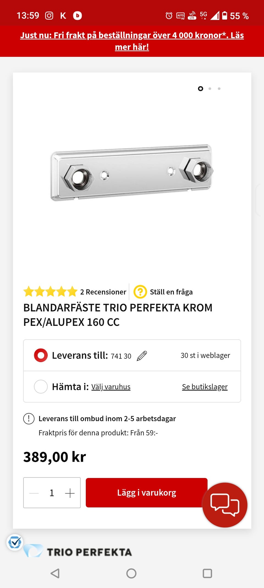The image size is (264, 588).
Task: Open the Instagram notification in status bar
Action: click(49, 16)
